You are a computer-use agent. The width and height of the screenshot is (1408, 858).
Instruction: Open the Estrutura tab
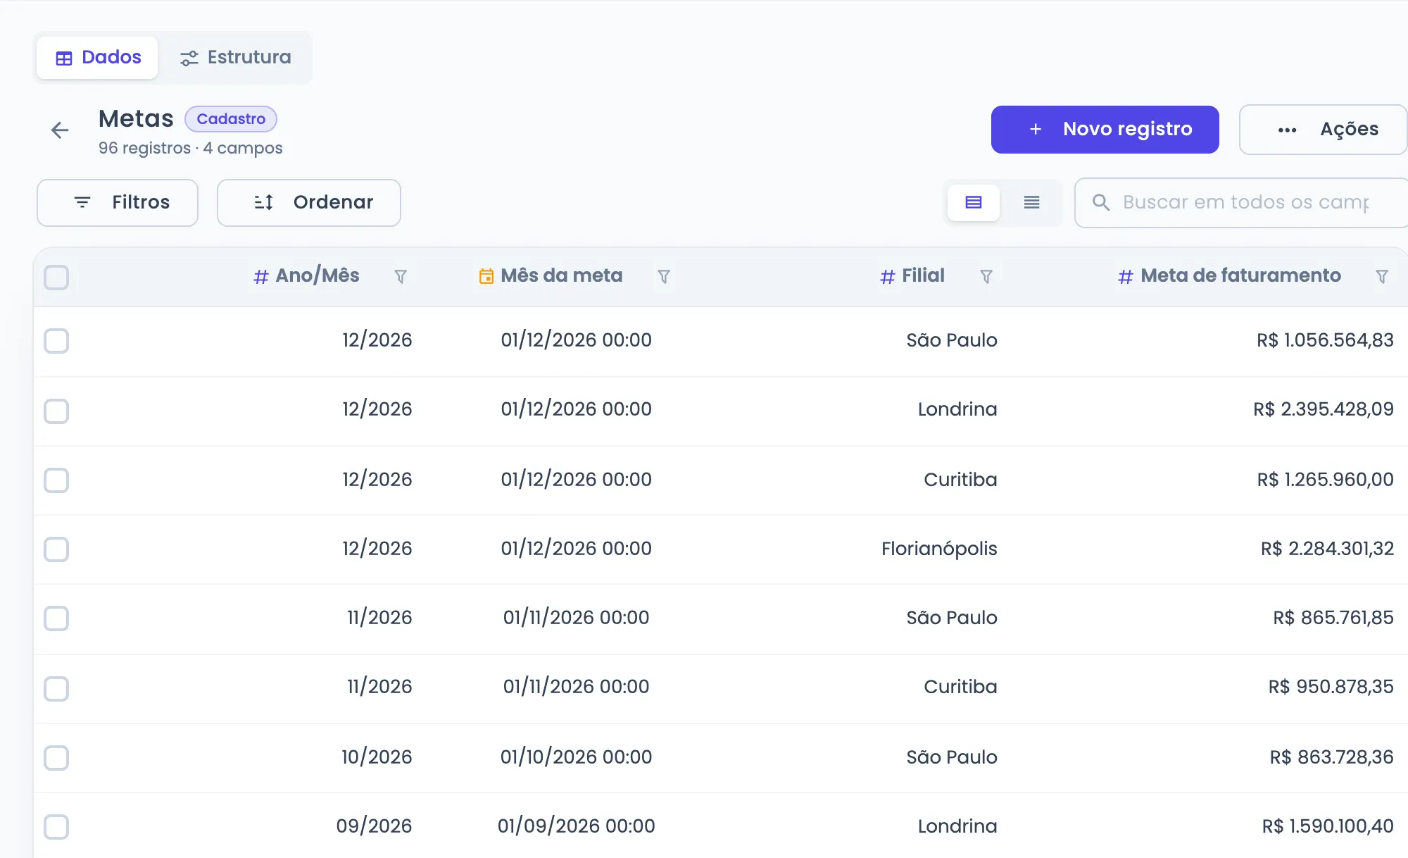click(235, 58)
